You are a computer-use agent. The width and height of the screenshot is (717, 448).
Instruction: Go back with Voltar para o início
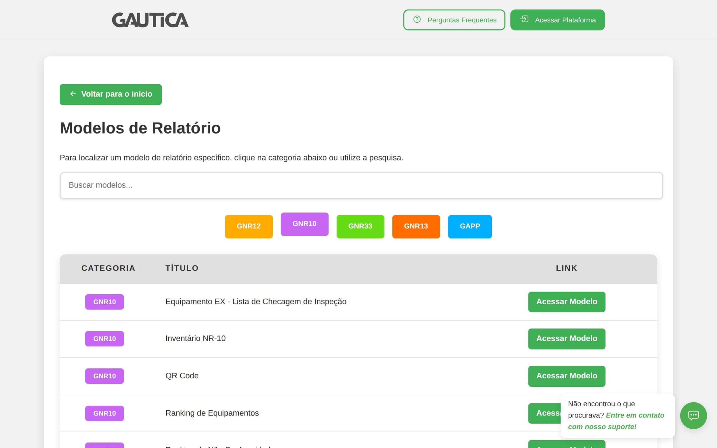point(111,94)
